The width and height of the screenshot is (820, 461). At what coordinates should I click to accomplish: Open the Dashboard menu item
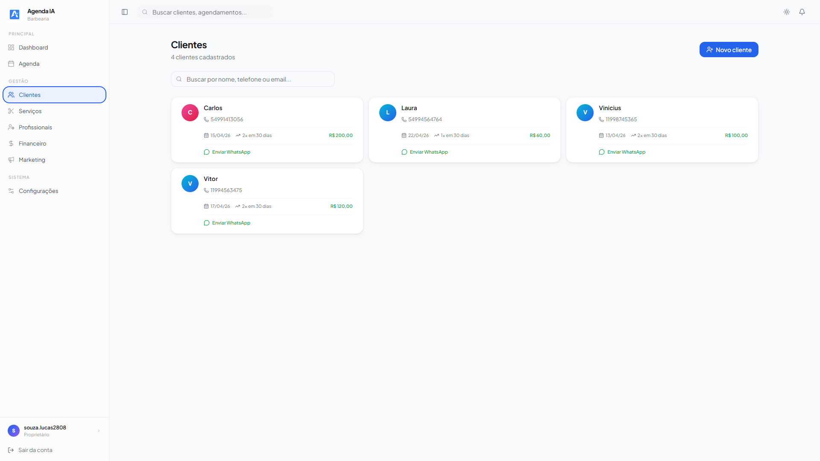click(x=55, y=47)
